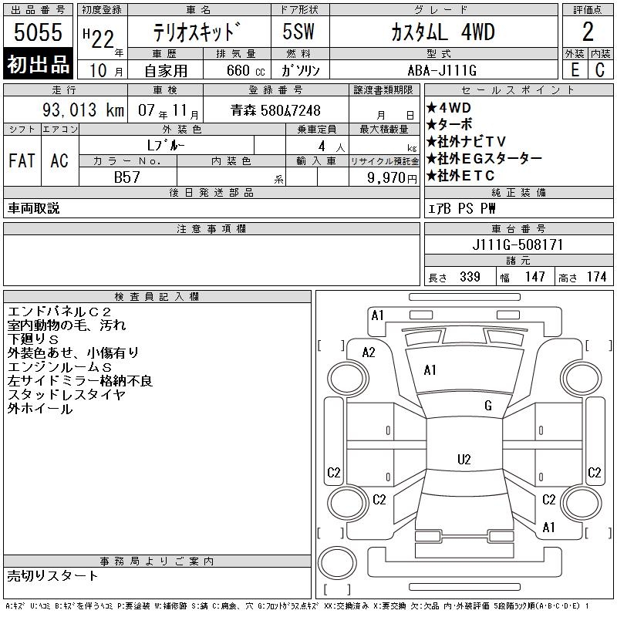
Task: Click the 注意事項欄 header
Action: pyautogui.click(x=211, y=228)
